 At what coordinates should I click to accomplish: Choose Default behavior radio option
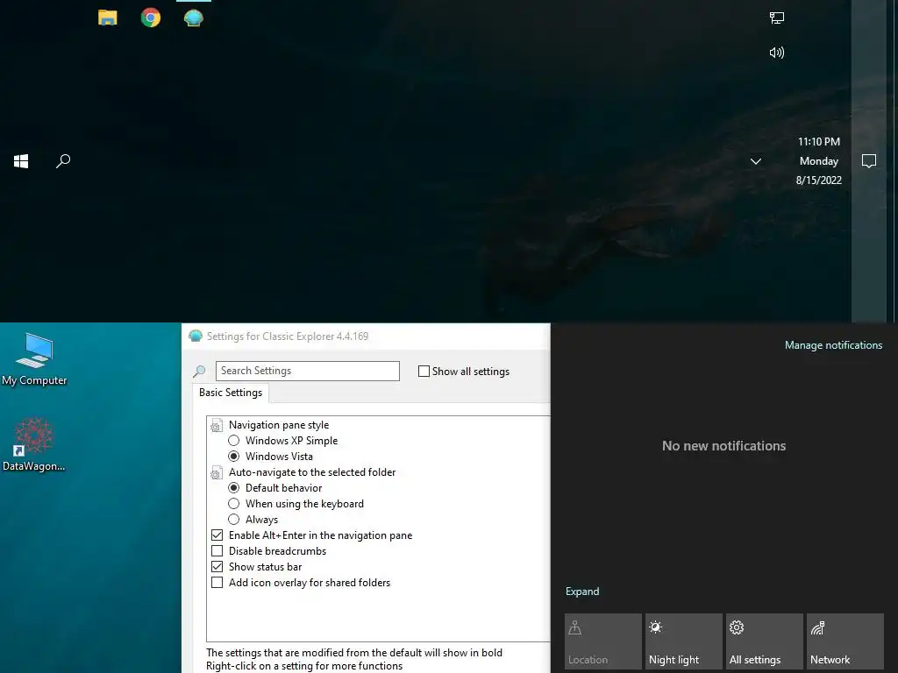pos(233,488)
